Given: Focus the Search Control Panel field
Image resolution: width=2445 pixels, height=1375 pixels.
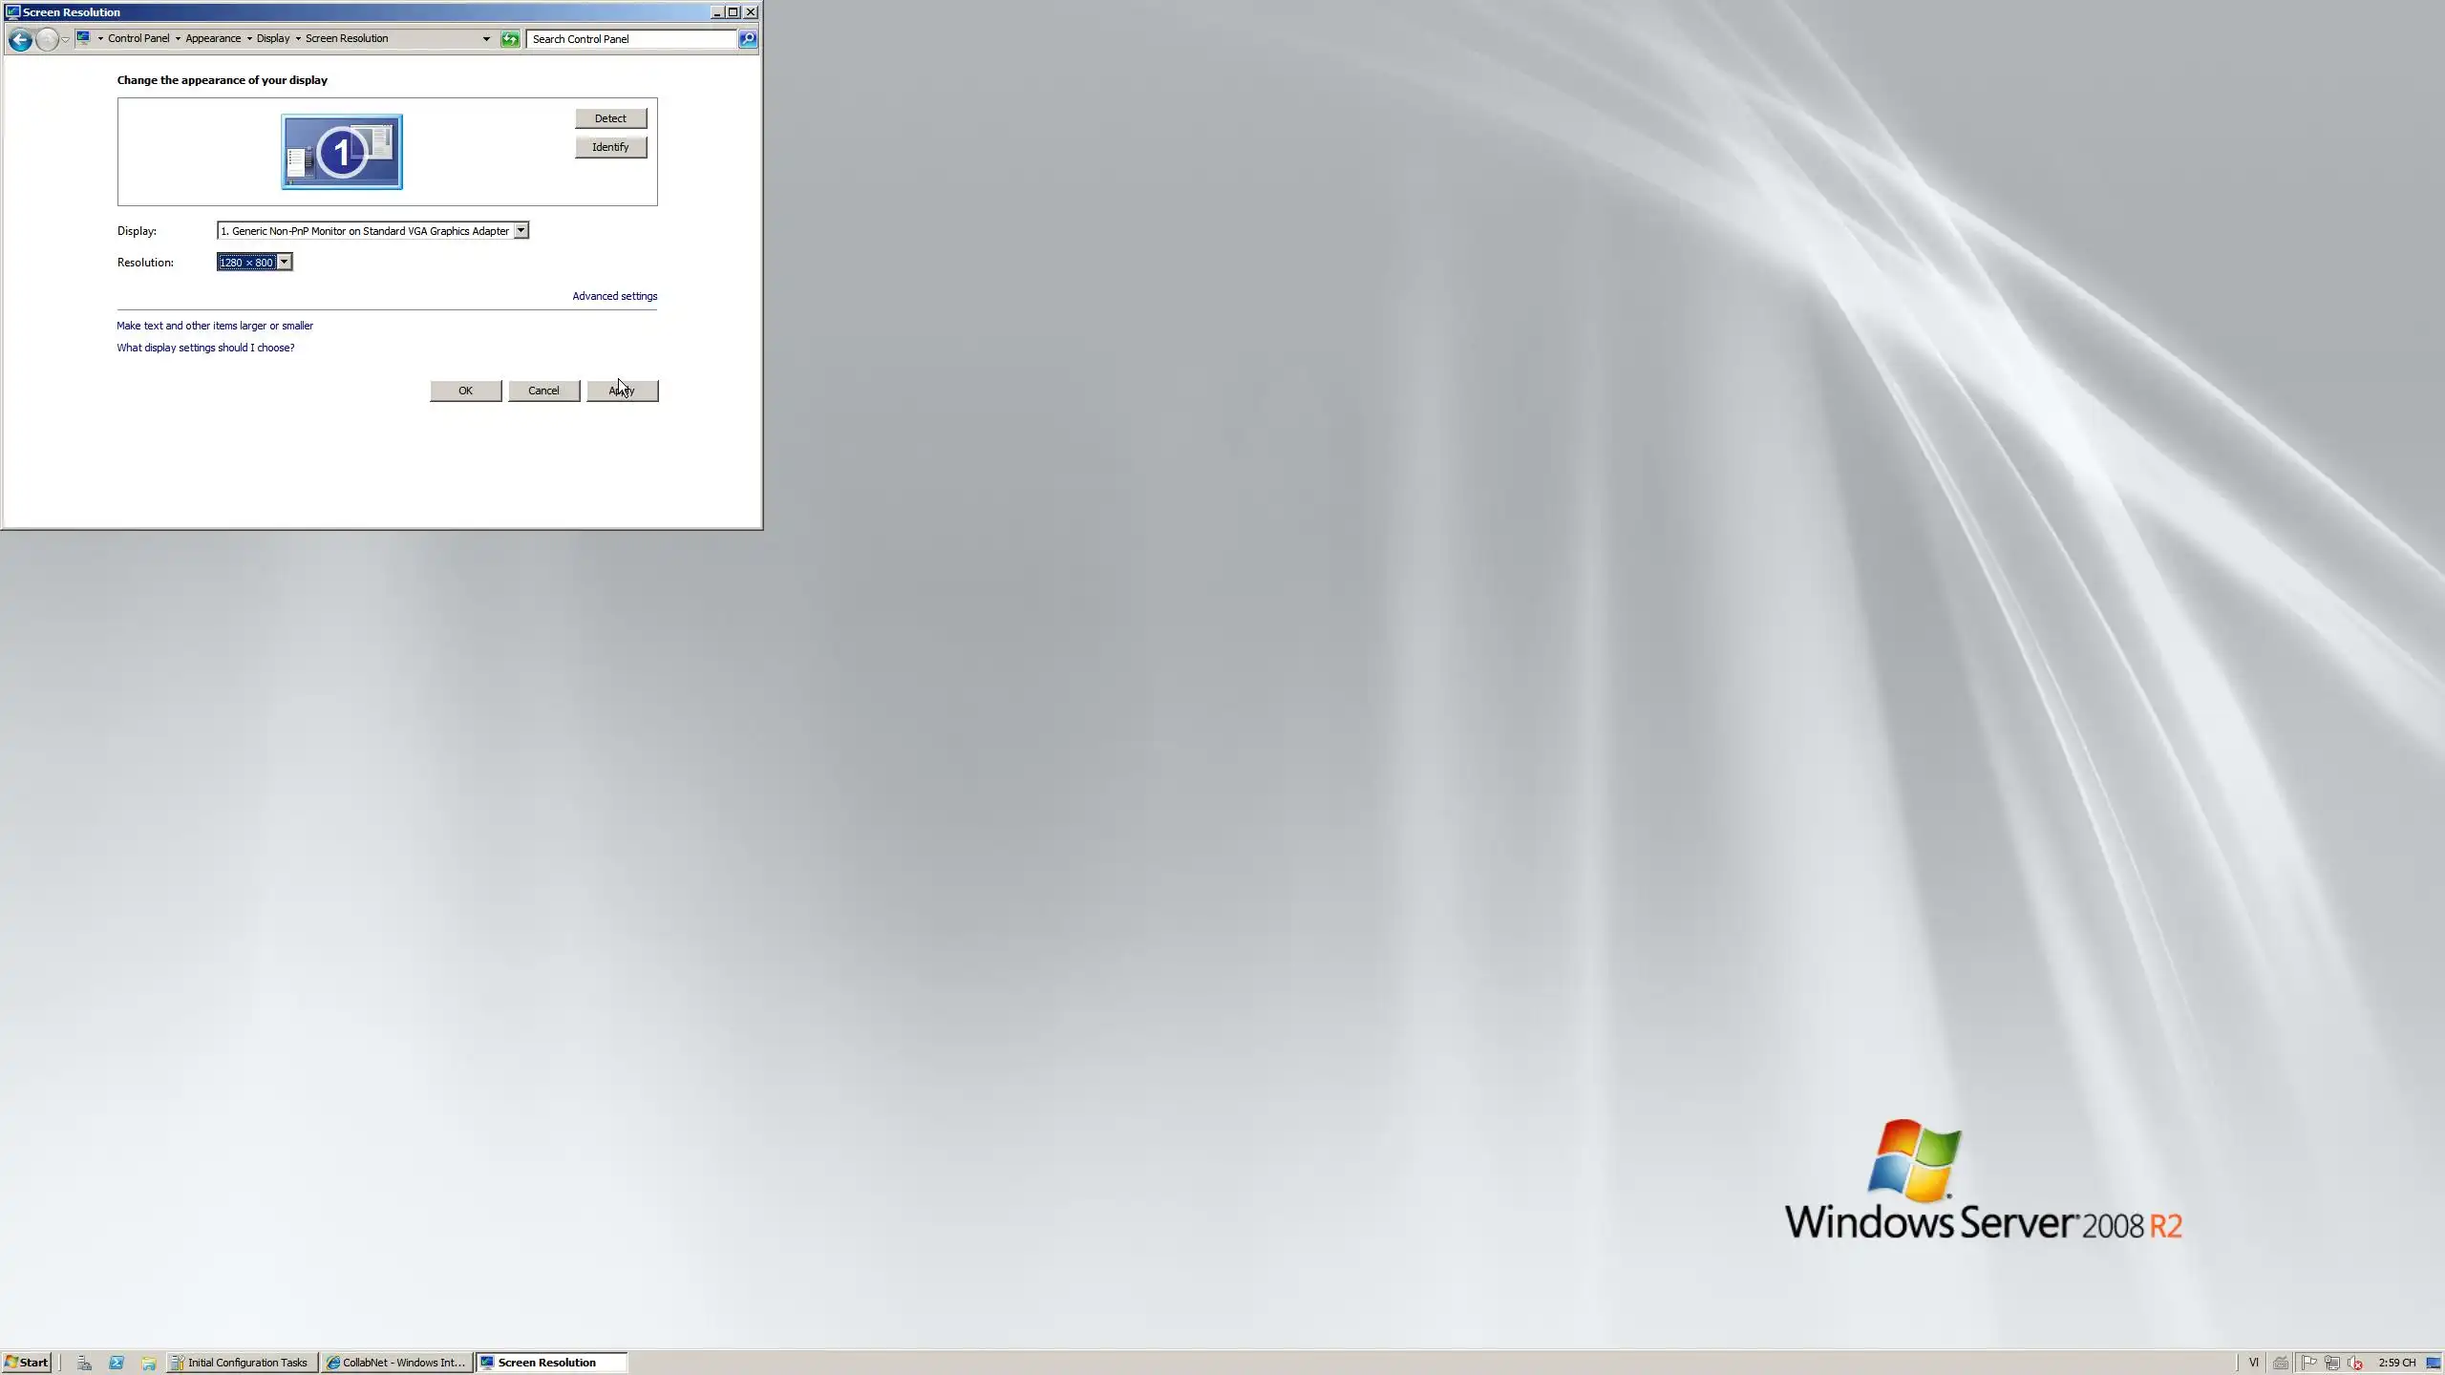Looking at the screenshot, I should coord(630,39).
